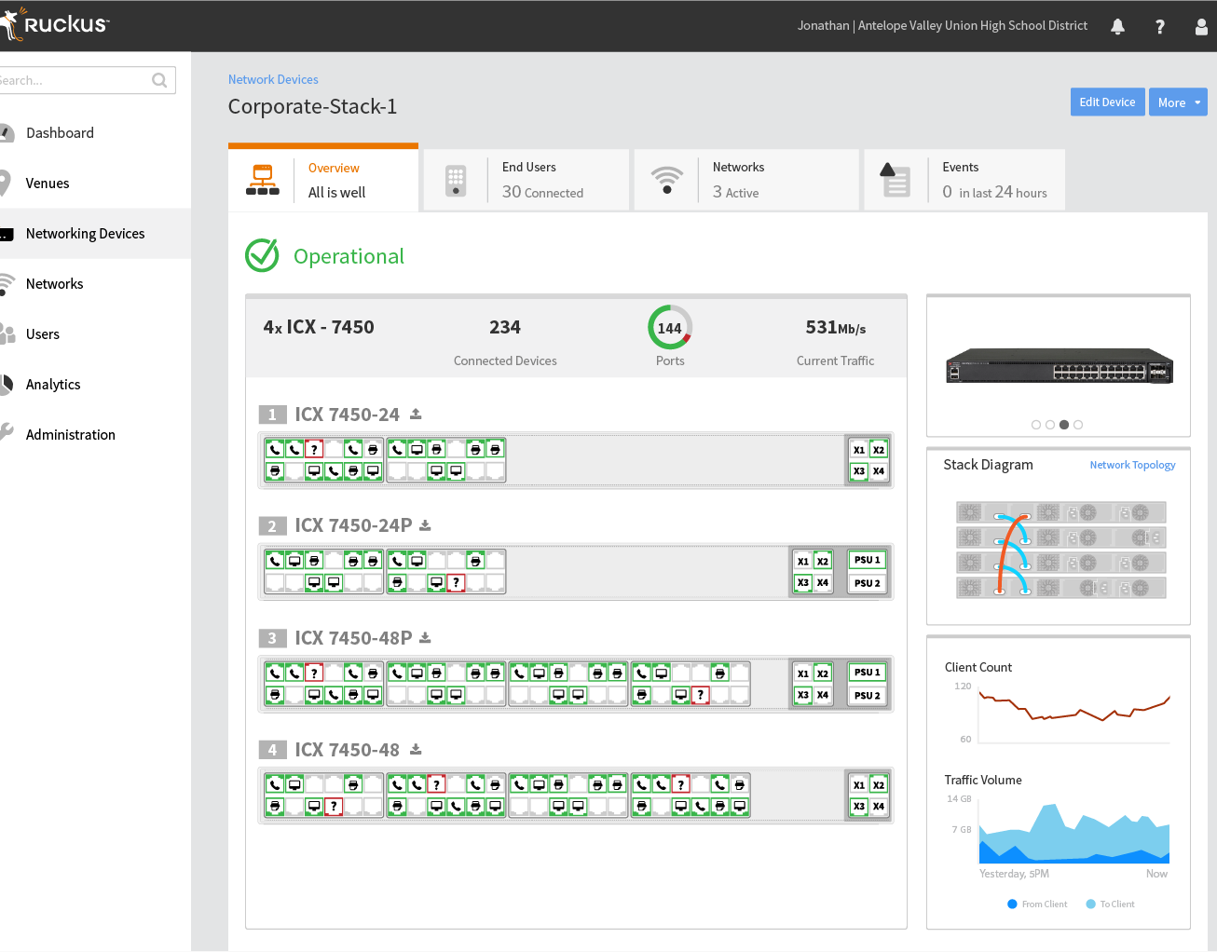Click the ICX 7450-48P unit heading
1217x952 pixels.
(353, 638)
